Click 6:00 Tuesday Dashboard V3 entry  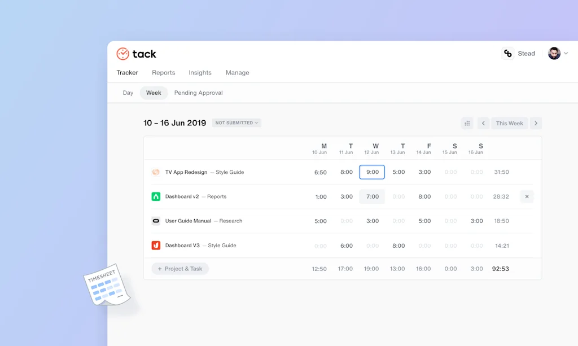pos(347,246)
